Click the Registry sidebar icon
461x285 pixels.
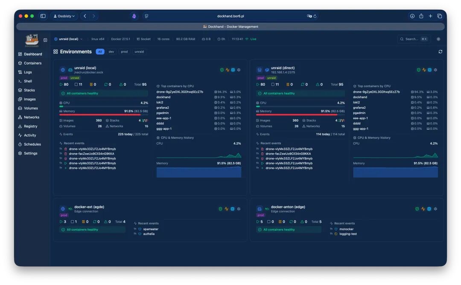coord(20,126)
